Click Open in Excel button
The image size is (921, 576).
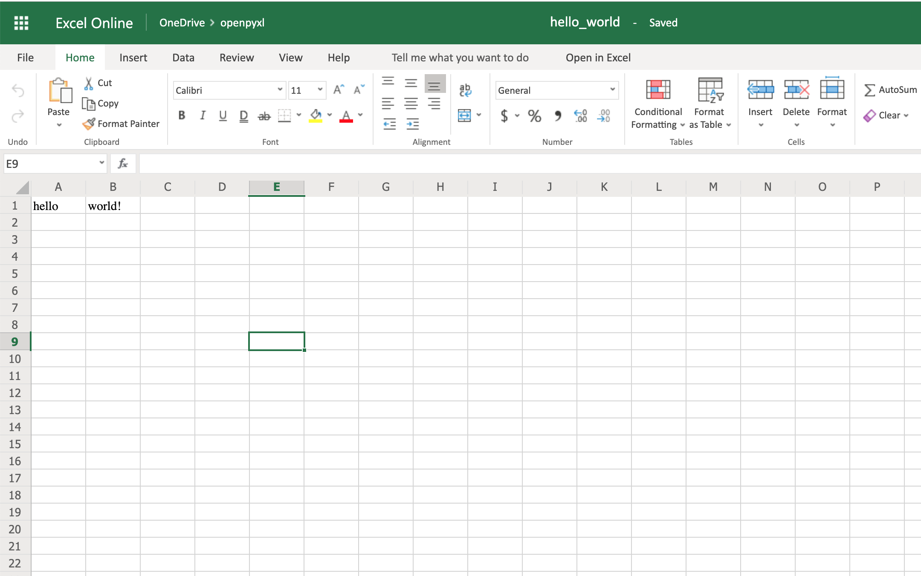pos(598,58)
